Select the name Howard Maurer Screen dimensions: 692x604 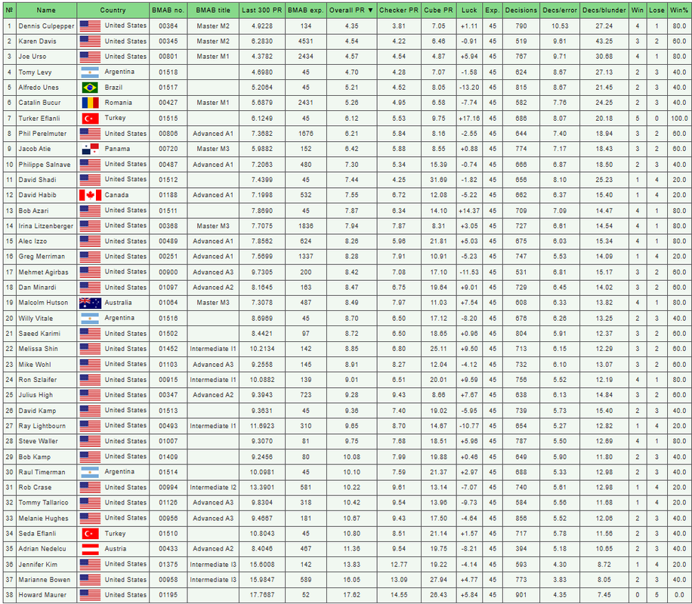pyautogui.click(x=42, y=595)
